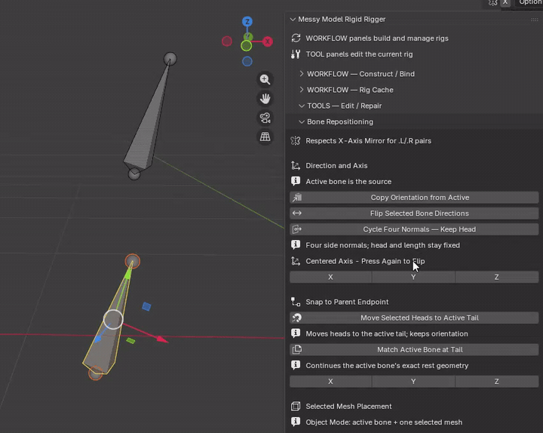
Task: Choose Z under Centered Axis
Action: pyautogui.click(x=497, y=277)
